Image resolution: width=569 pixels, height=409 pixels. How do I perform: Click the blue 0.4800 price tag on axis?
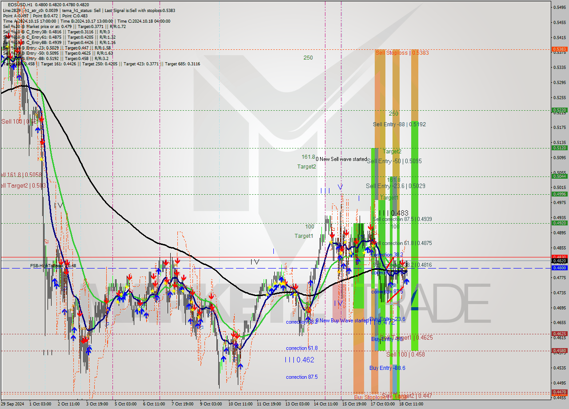pyautogui.click(x=559, y=268)
